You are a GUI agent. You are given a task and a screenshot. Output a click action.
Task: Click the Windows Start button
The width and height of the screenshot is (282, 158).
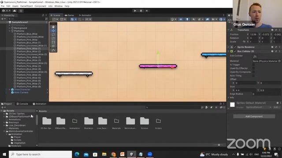[4, 154]
